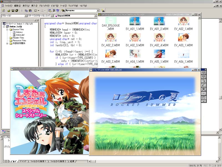Click the Open file folder icon
The width and height of the screenshot is (222, 167).
(9, 11)
